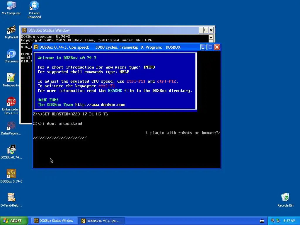Click the Status Window scrollbar up arrow

[x=211, y=37]
